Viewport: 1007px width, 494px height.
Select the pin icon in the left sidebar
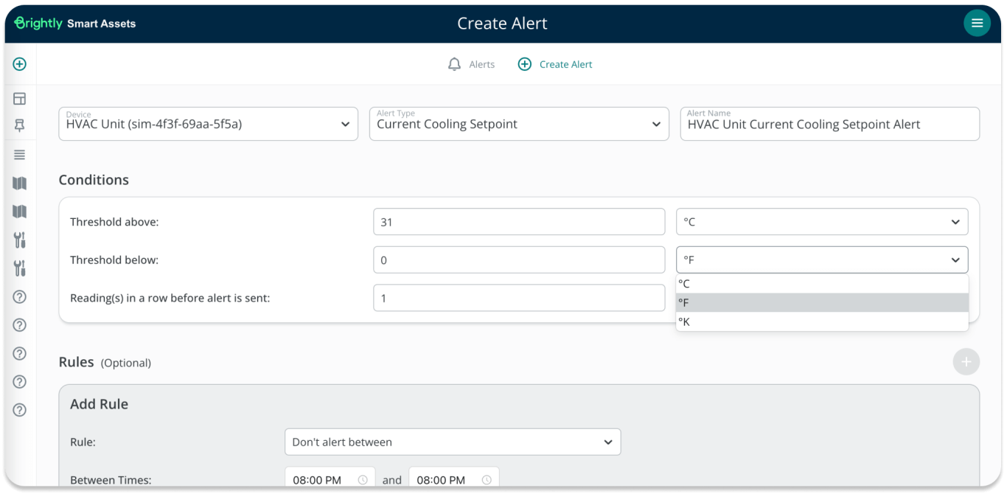point(19,126)
